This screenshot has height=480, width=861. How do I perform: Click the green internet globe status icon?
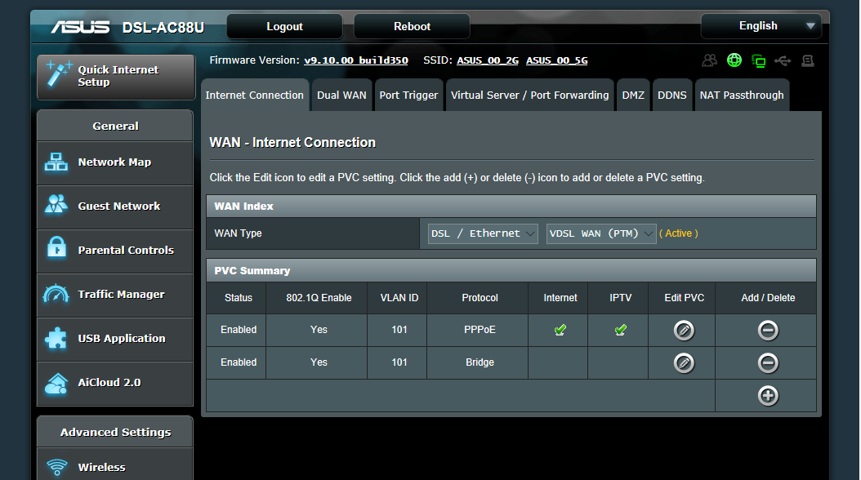[734, 60]
